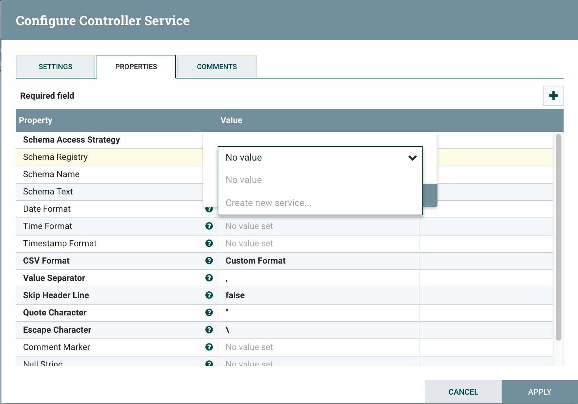Screen dimensions: 578x404
Task: Edit the Comment Marker value cell
Action: point(319,347)
